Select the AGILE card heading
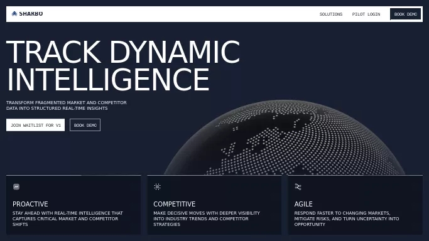429x241 pixels. (303, 204)
